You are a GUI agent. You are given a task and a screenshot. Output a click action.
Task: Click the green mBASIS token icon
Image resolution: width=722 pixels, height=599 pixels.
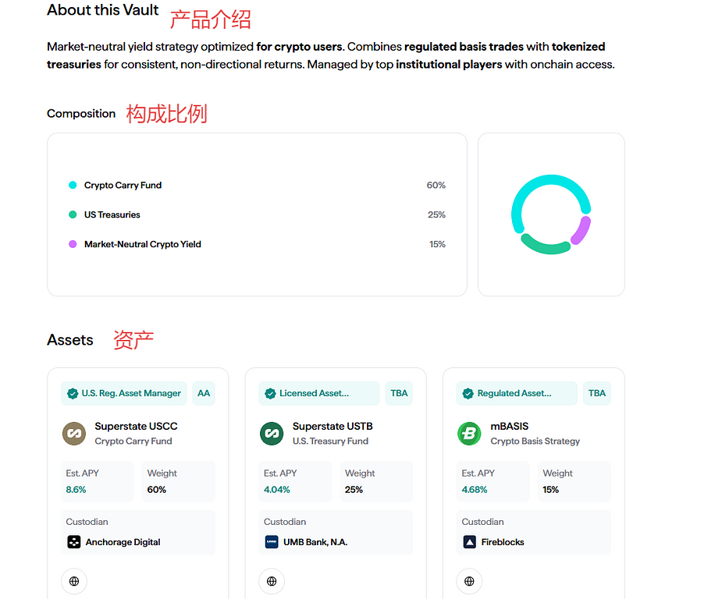coord(469,433)
